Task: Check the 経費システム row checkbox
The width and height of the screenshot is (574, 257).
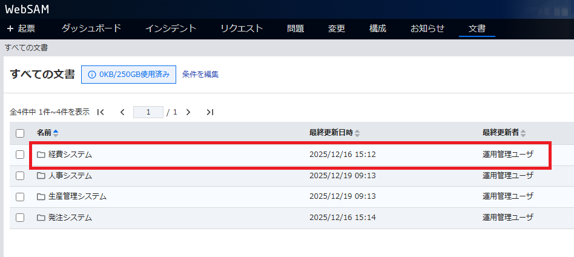Action: [20, 155]
